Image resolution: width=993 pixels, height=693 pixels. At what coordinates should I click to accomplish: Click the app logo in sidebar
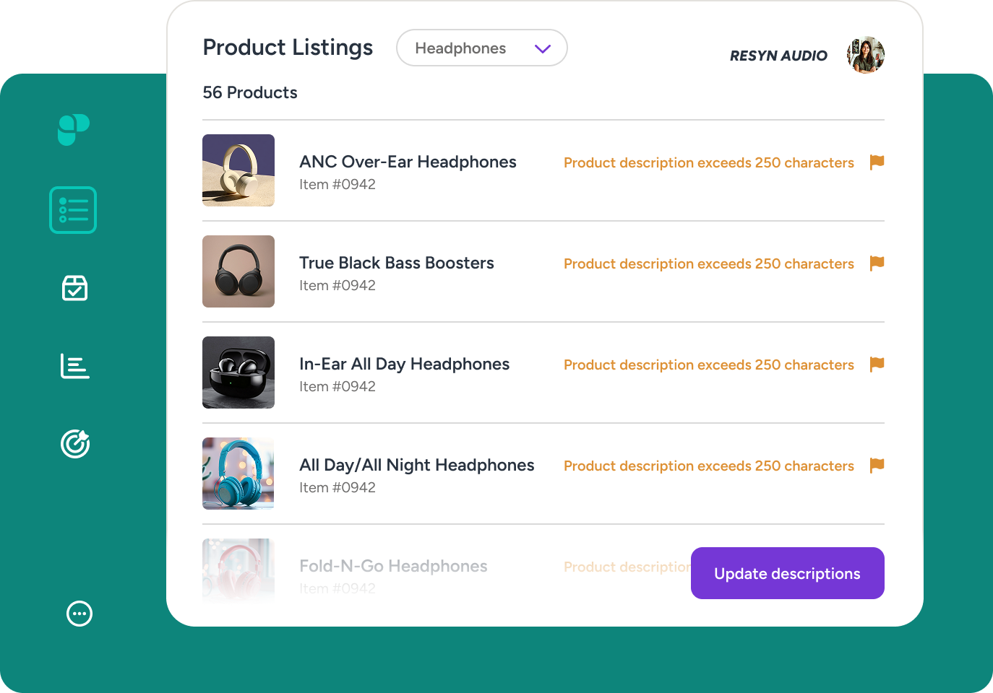pyautogui.click(x=74, y=130)
